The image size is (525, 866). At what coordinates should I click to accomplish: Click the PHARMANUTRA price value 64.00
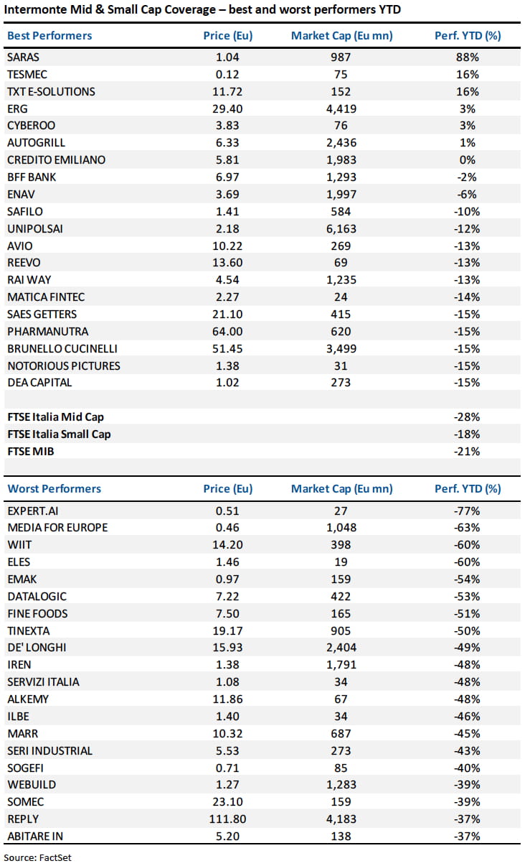[x=227, y=331]
